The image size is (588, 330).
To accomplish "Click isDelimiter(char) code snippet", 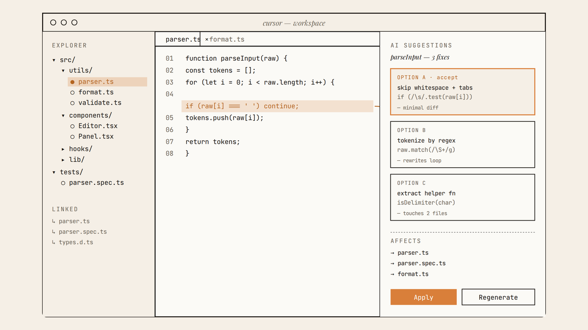I will 426,203.
